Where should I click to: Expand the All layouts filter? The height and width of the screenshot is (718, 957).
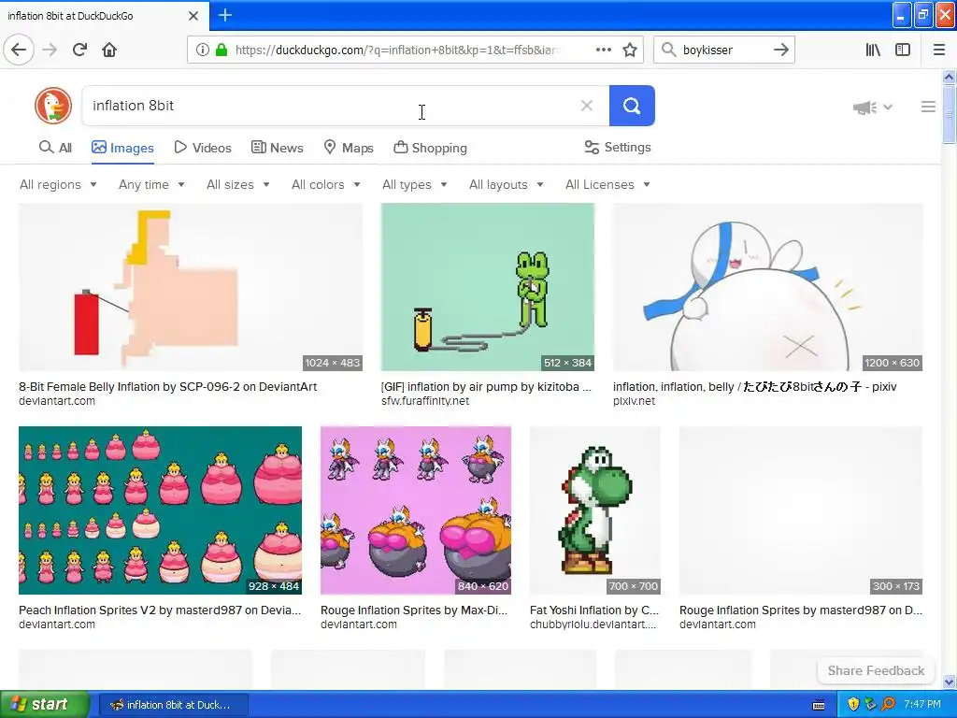[x=506, y=184]
